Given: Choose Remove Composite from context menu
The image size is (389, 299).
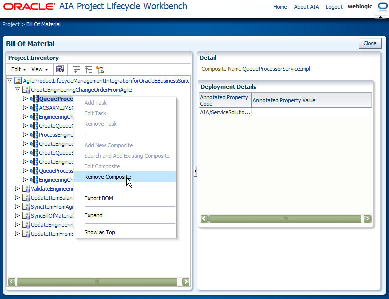Looking at the screenshot, I should coord(125,177).
